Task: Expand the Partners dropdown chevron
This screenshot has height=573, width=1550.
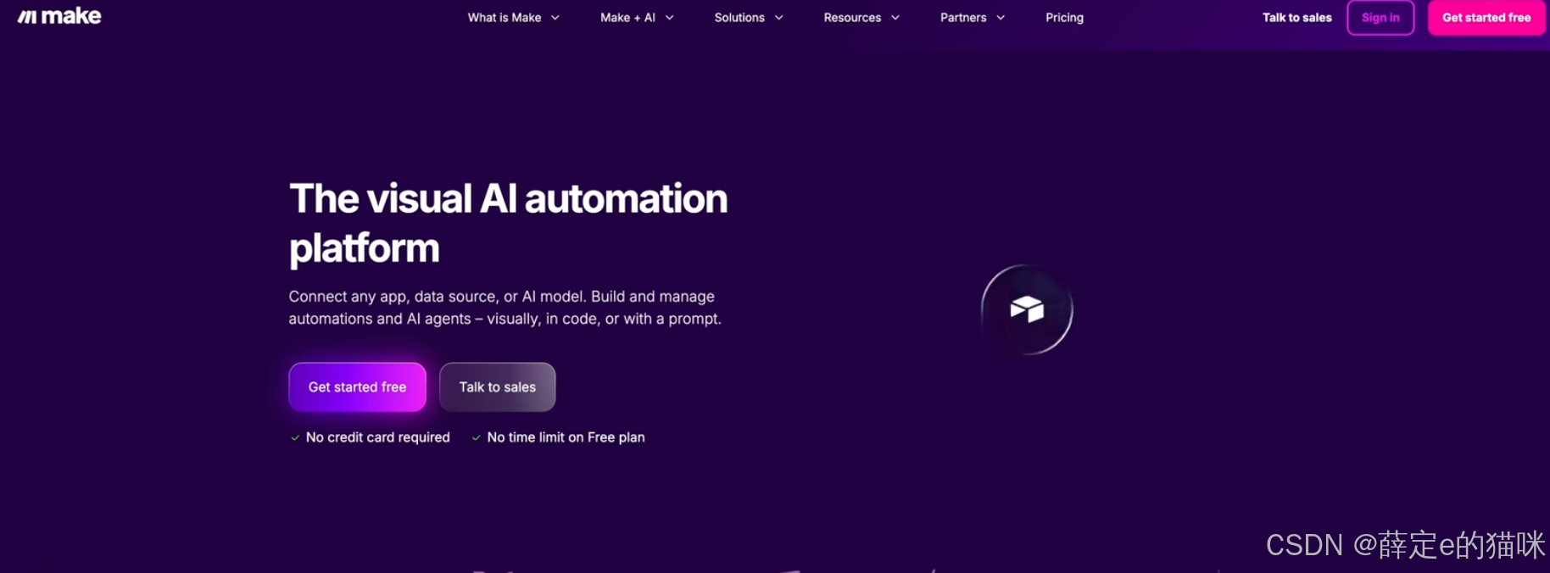Action: click(1001, 18)
